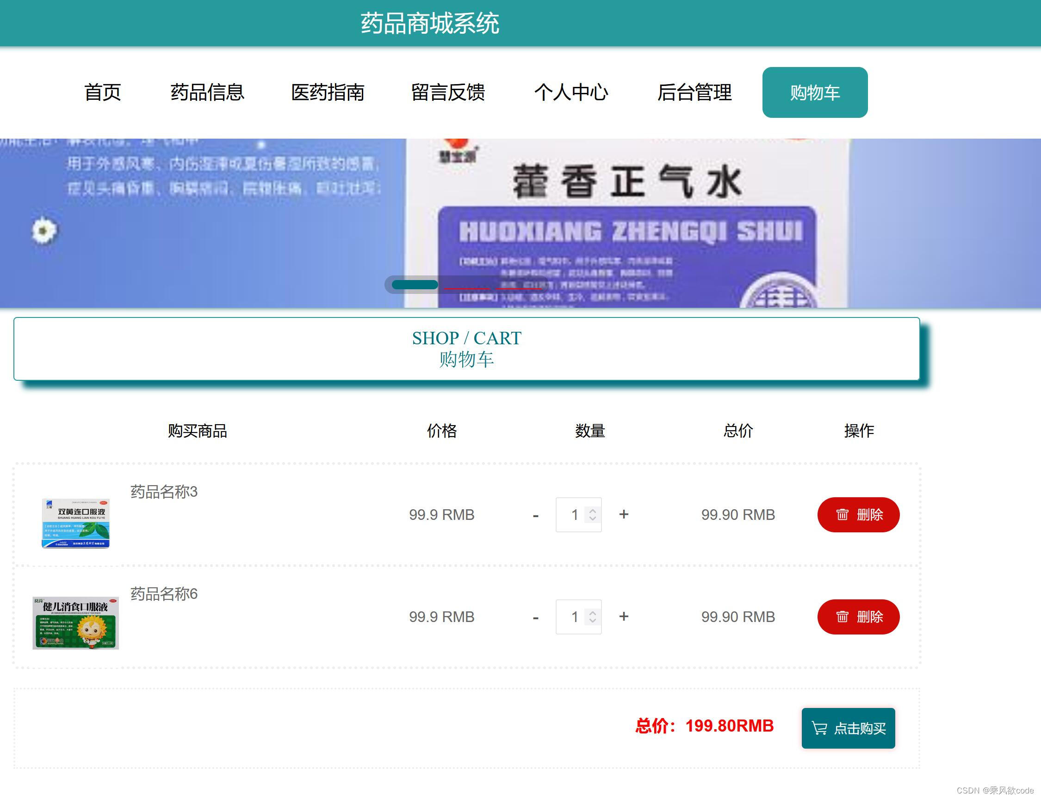Open the 医药指南 page
This screenshot has width=1041, height=799.
329,93
